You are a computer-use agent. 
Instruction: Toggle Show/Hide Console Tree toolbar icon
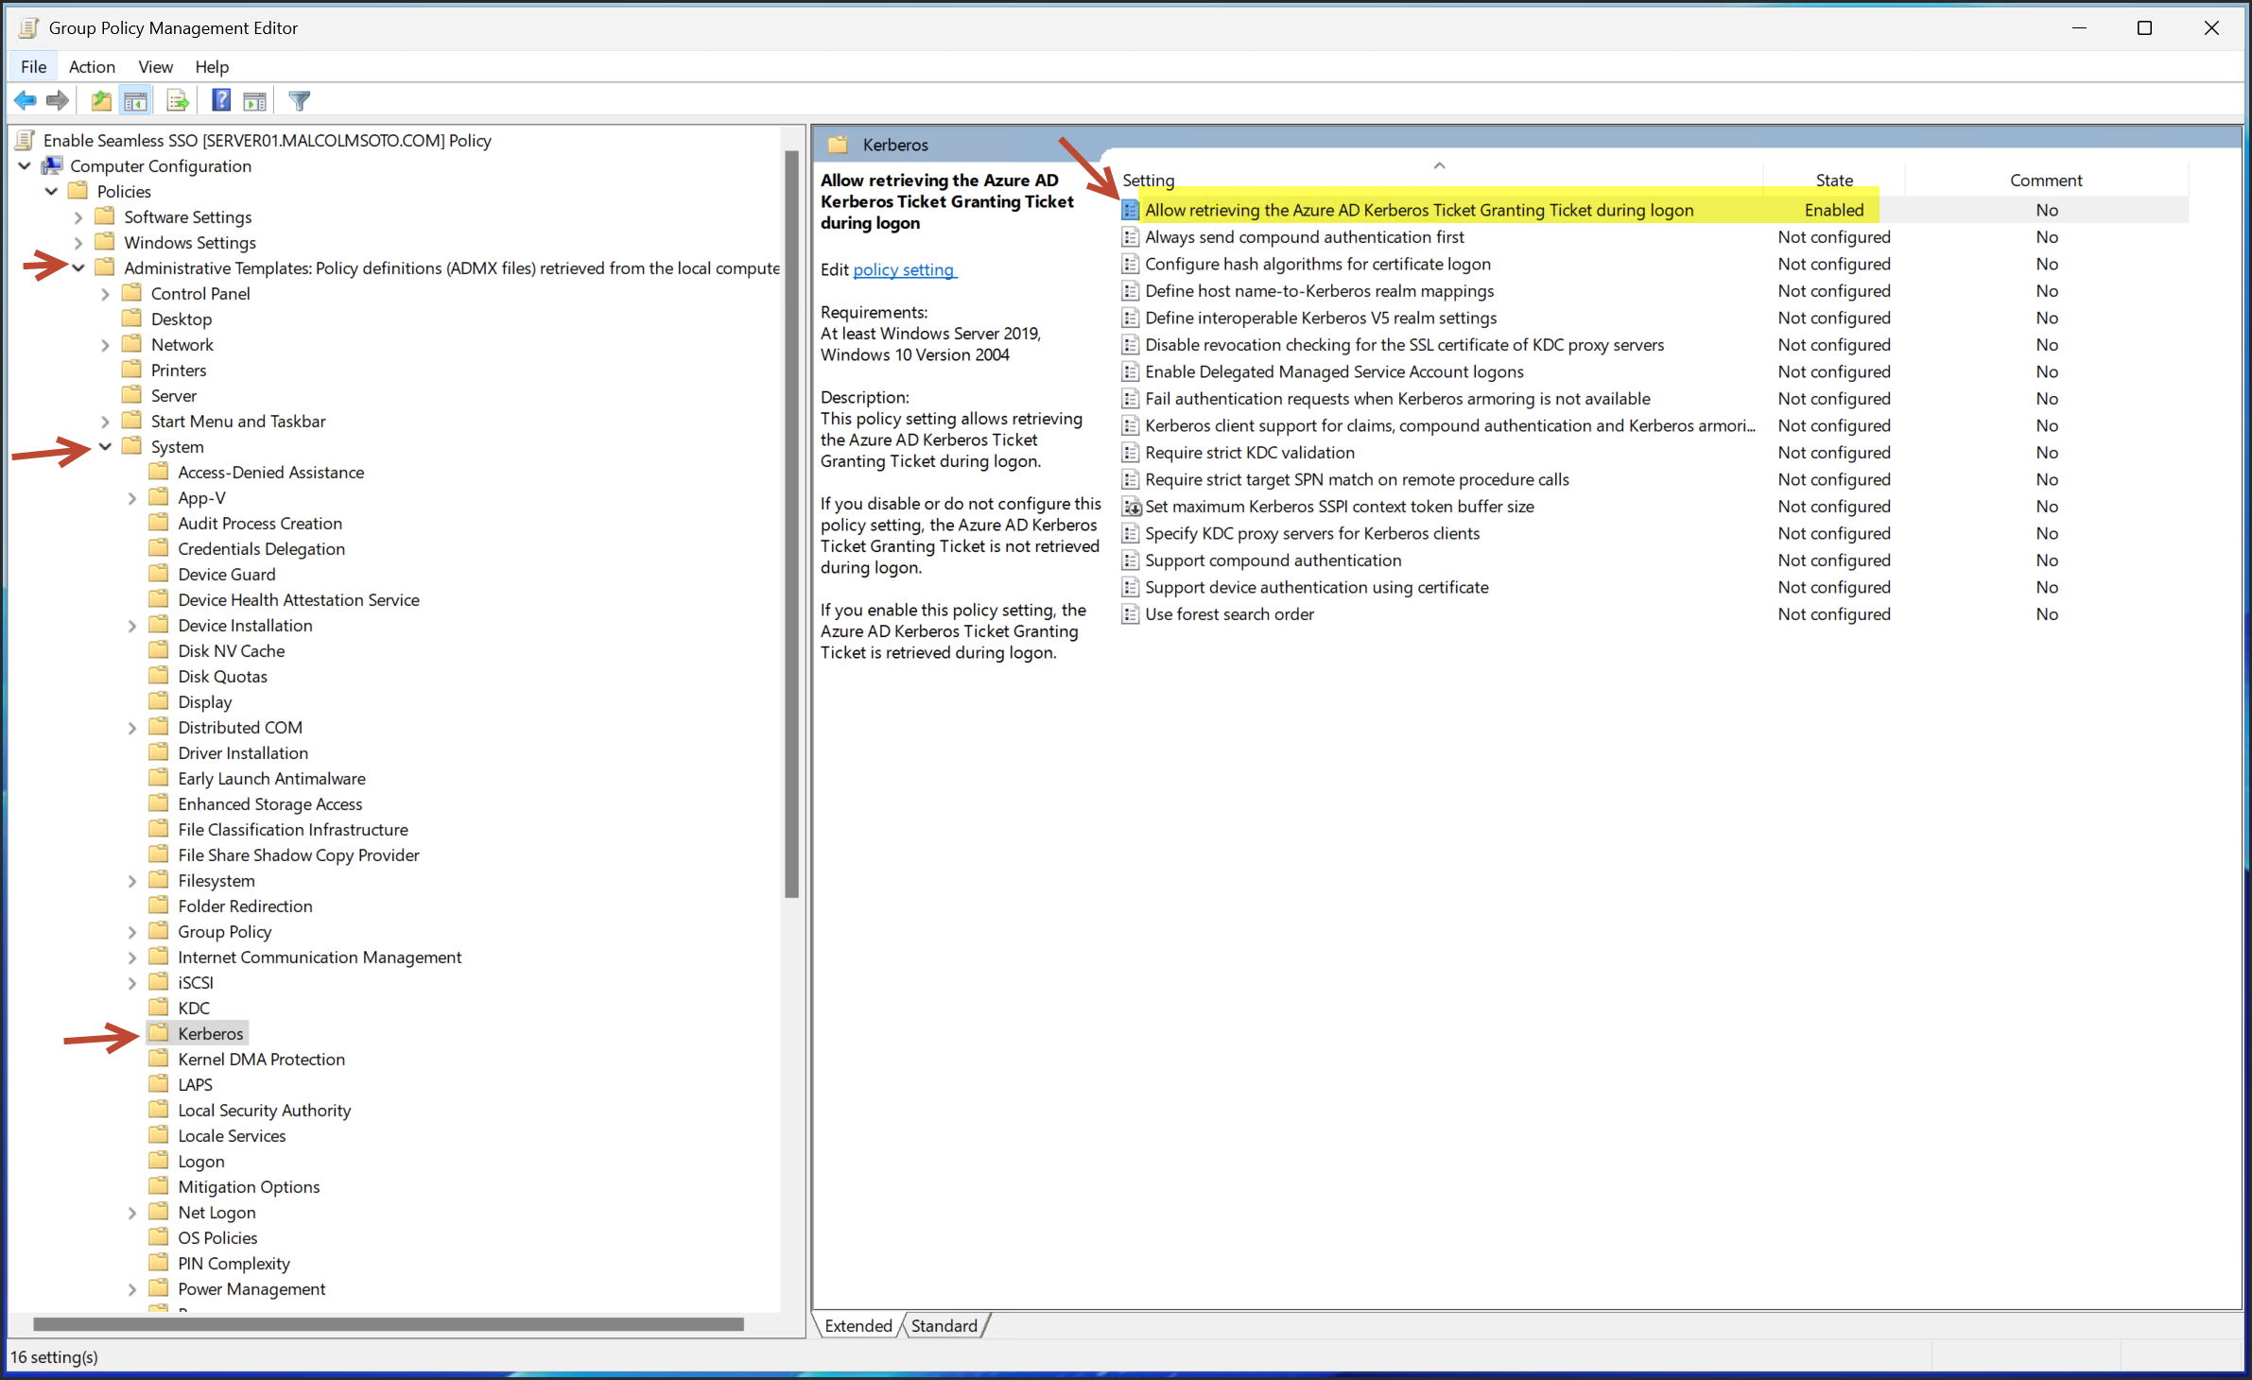[x=136, y=100]
